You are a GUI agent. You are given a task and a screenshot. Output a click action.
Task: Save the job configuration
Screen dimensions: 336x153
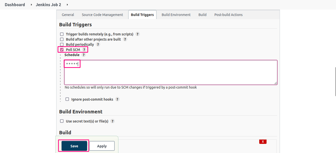(x=74, y=146)
